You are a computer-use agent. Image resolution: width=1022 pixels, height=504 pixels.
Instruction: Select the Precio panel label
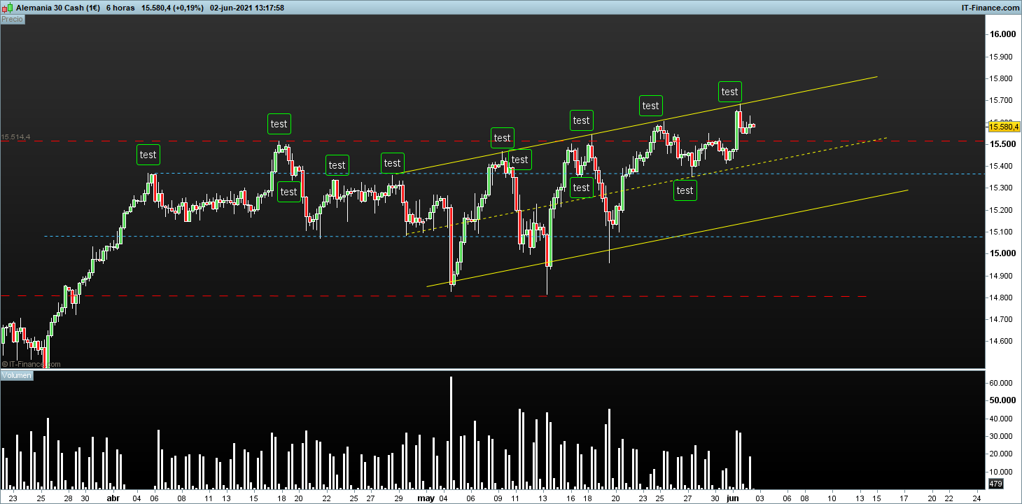13,20
